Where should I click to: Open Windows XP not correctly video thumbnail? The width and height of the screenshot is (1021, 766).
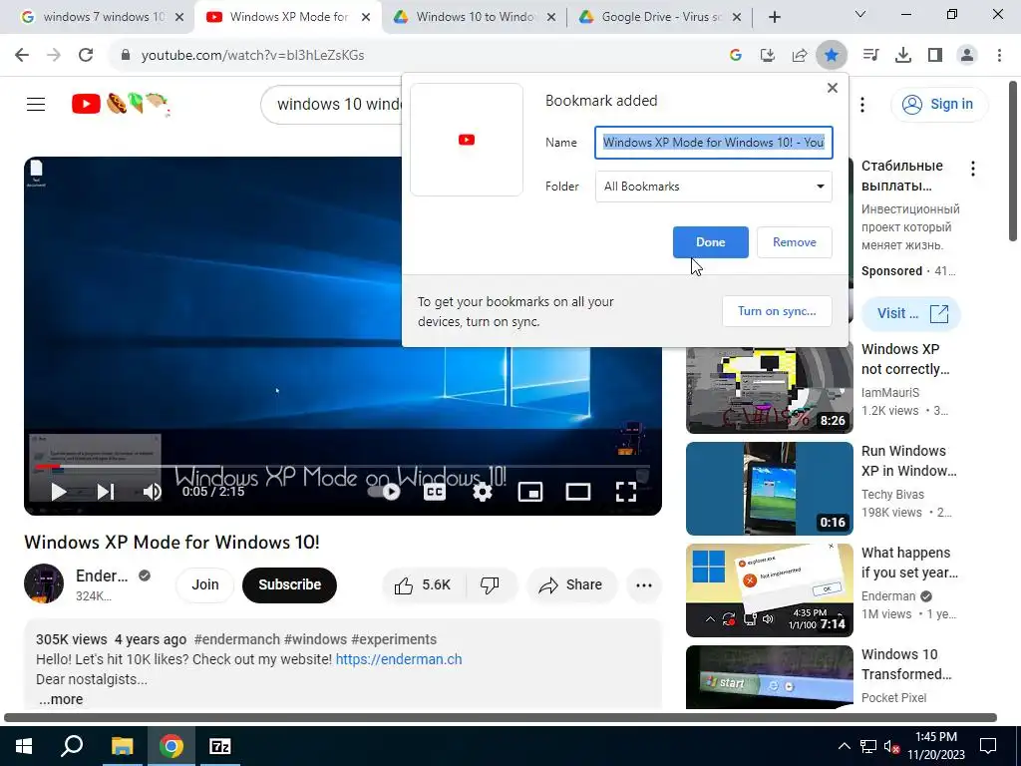coord(769,387)
